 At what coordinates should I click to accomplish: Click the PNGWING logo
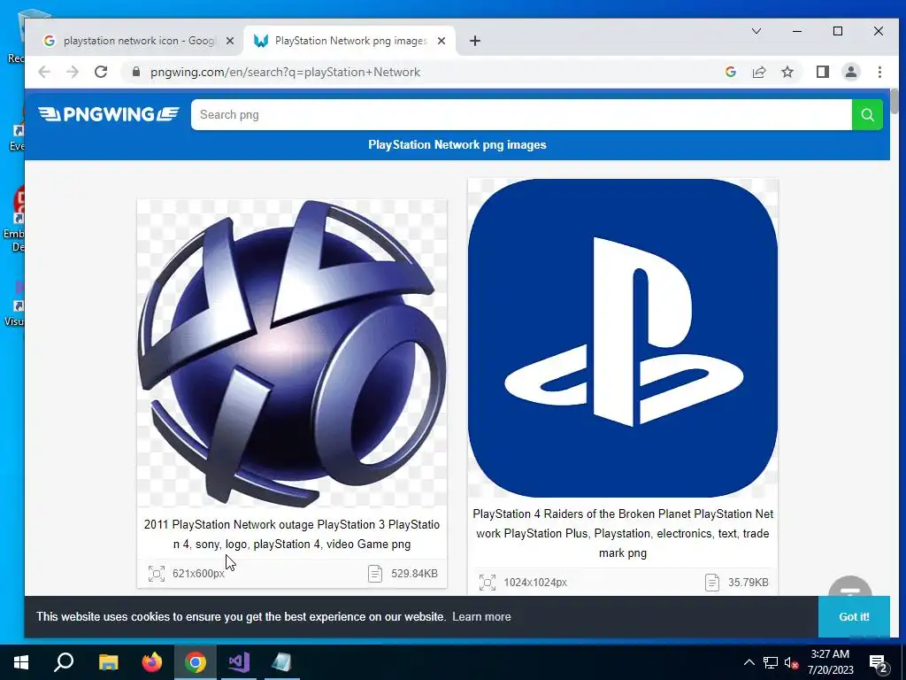[109, 114]
